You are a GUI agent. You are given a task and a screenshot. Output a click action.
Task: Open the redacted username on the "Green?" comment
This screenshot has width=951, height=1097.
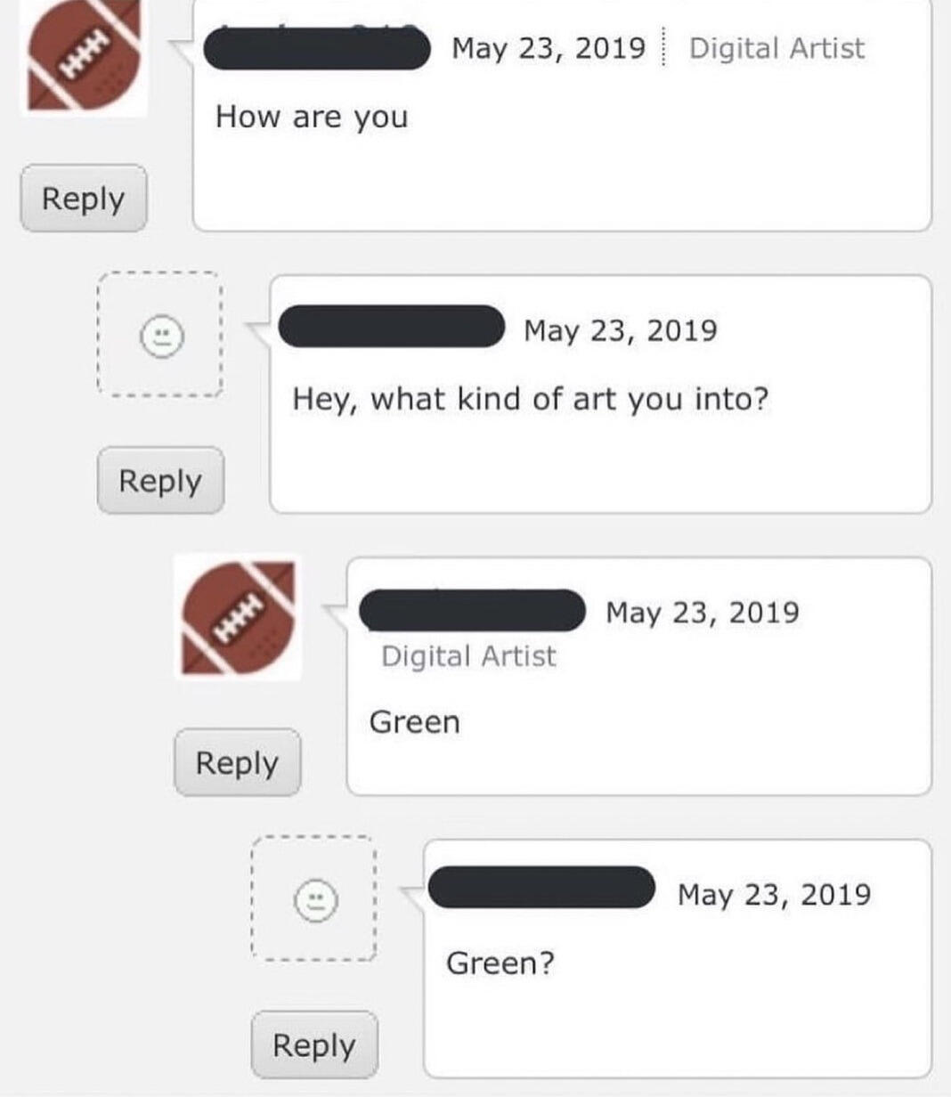(541, 888)
